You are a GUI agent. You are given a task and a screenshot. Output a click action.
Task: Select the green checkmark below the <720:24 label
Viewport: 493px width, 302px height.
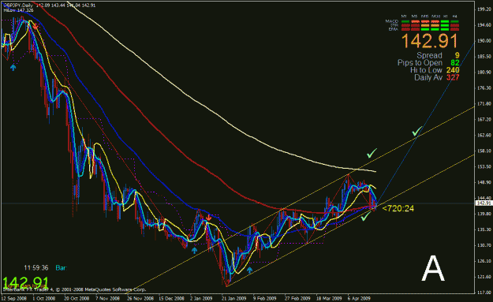coord(365,216)
